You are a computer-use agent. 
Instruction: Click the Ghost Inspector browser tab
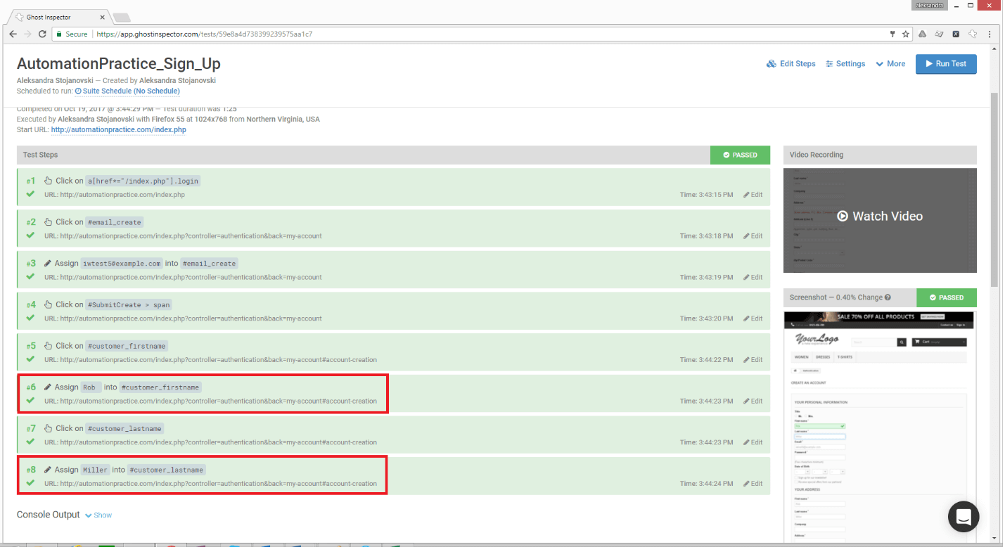click(x=59, y=17)
